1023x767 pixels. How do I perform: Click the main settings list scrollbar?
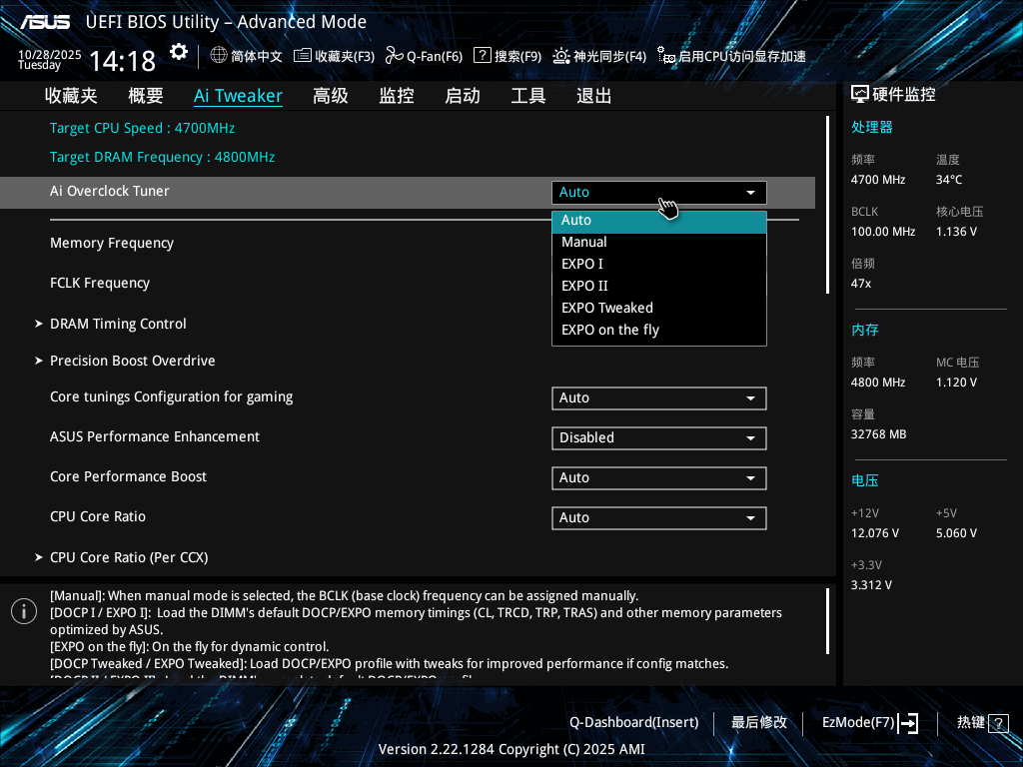point(828,205)
